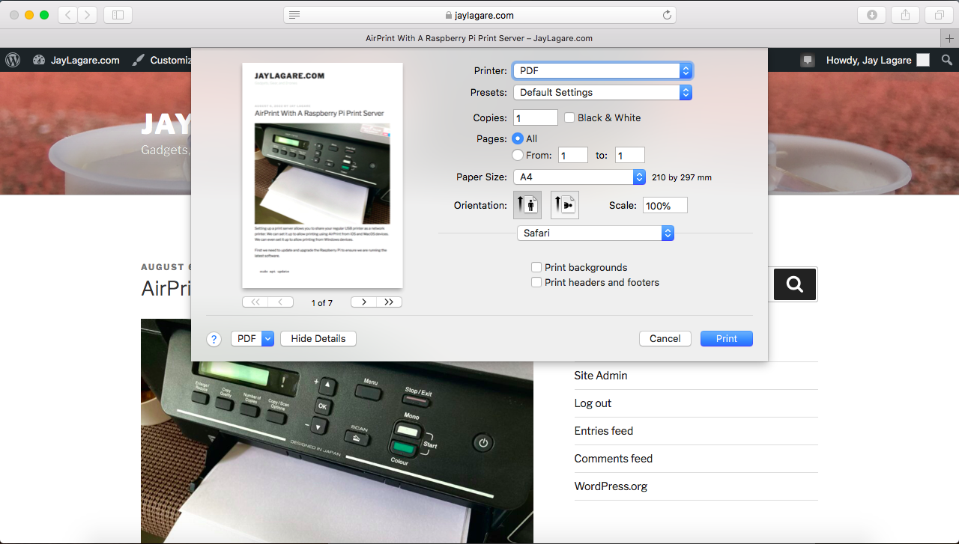Go to next preview page

pyautogui.click(x=363, y=302)
